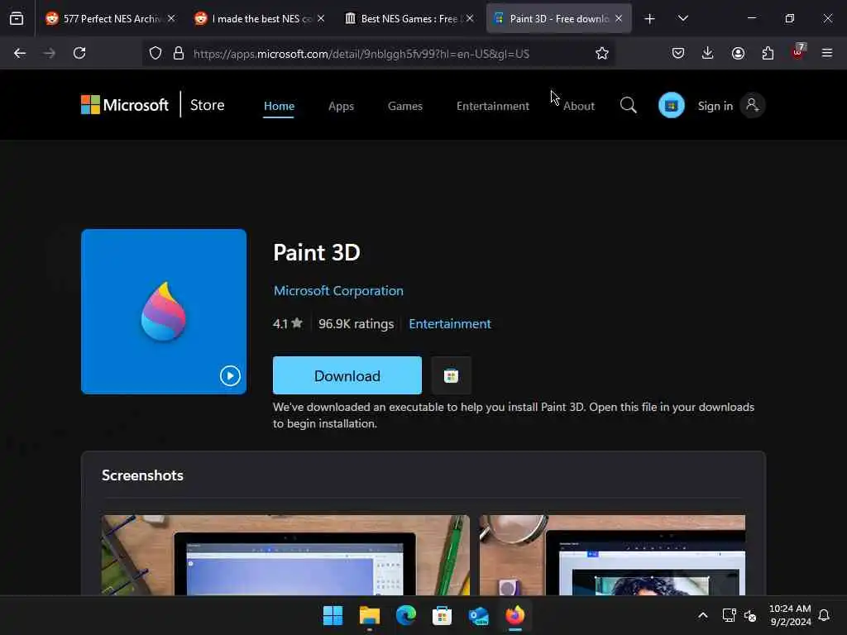The image size is (847, 635).
Task: Close the Paint 3D tab
Action: [x=619, y=18]
